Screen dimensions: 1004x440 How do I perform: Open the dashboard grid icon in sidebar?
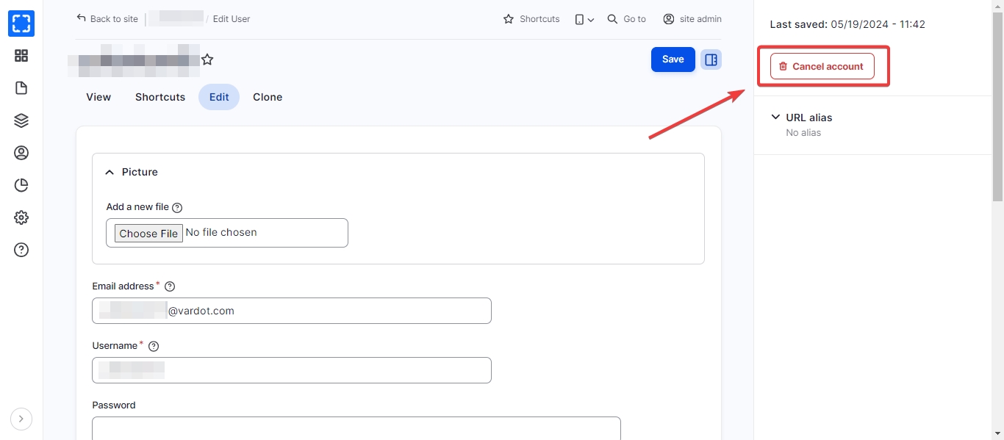click(21, 56)
